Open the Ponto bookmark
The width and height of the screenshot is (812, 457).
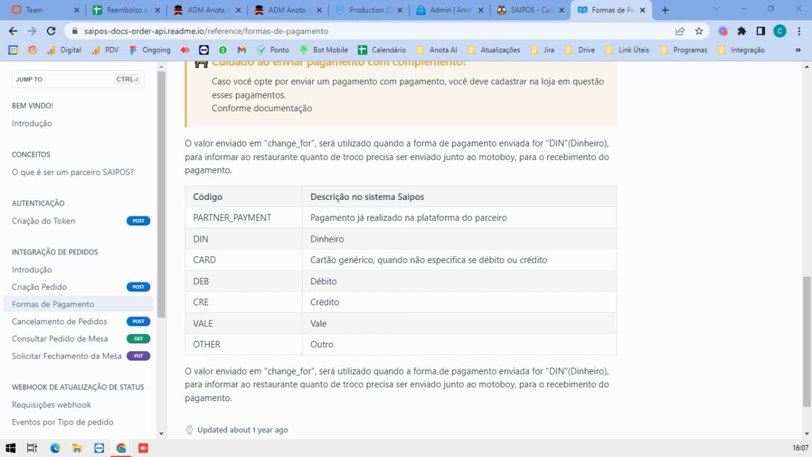pos(273,50)
